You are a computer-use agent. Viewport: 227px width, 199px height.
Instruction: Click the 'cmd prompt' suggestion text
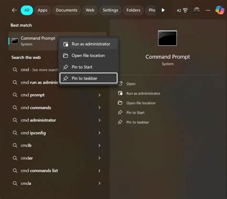point(33,95)
